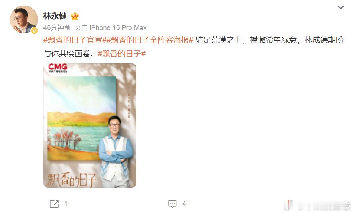Open the trailing #飘香的日子# hashtag
354x214 pixels.
coord(122,54)
